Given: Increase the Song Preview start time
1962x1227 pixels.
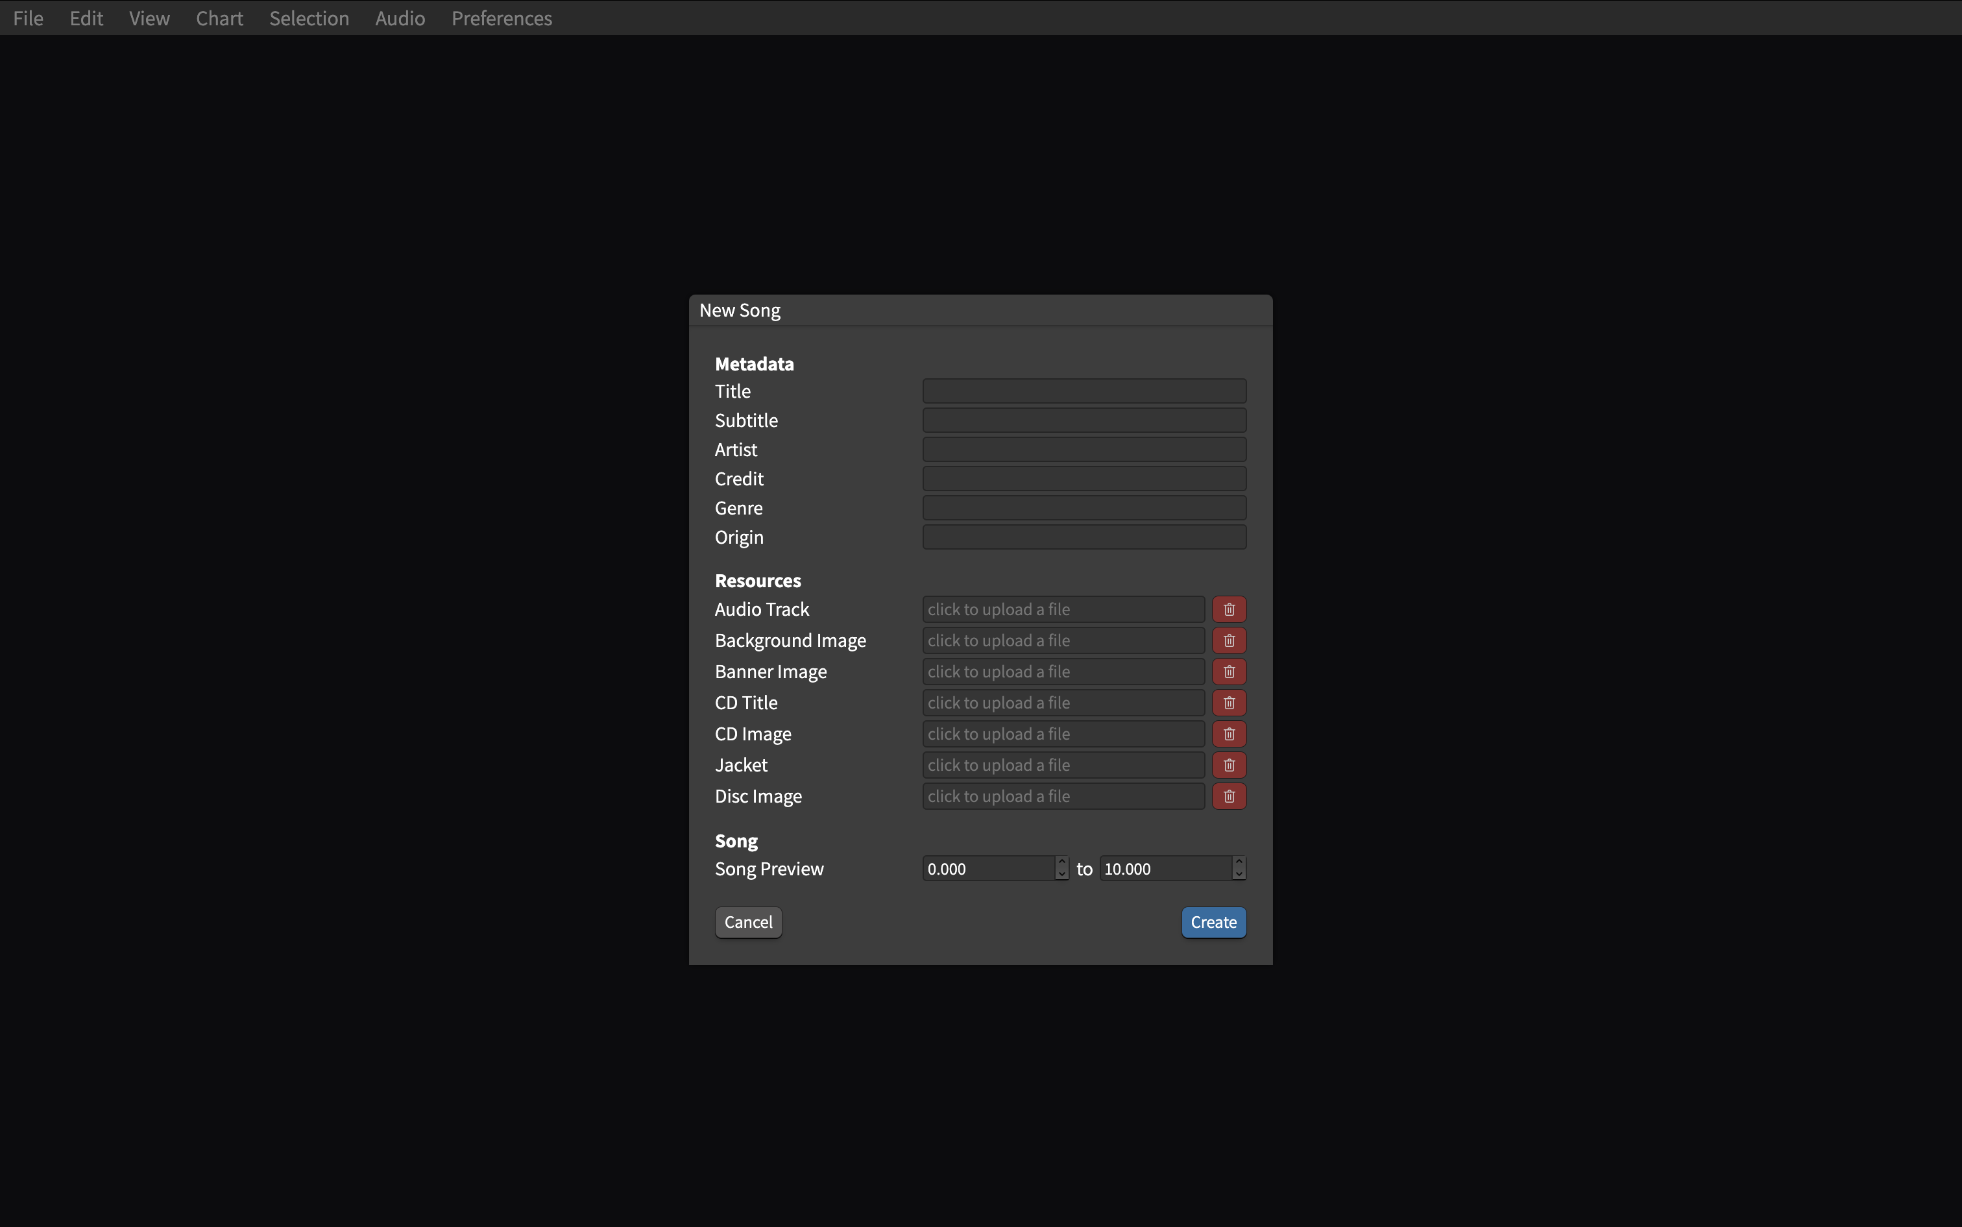Looking at the screenshot, I should pyautogui.click(x=1062, y=862).
